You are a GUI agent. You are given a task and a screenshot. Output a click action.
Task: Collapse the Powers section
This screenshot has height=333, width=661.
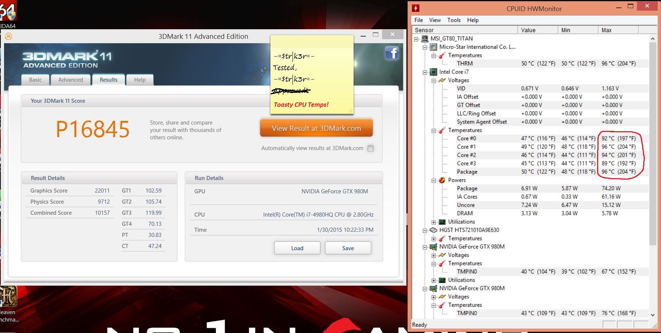434,180
